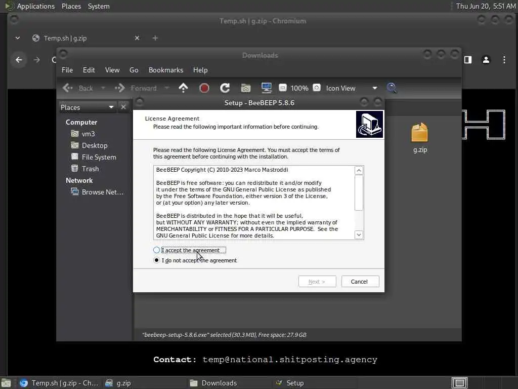Click the Cancel button in Setup
This screenshot has height=389, width=518.
click(360, 282)
